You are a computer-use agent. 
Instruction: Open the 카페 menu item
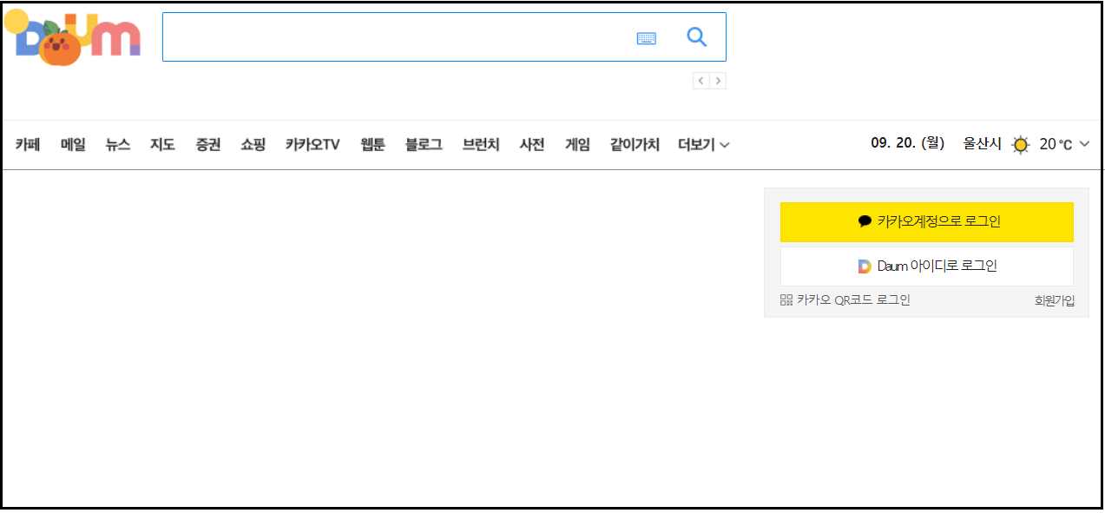coord(28,145)
